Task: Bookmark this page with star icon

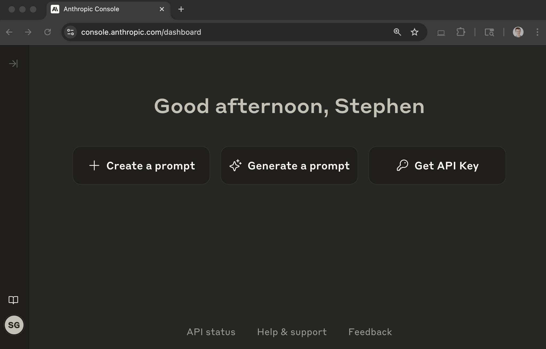Action: (414, 32)
